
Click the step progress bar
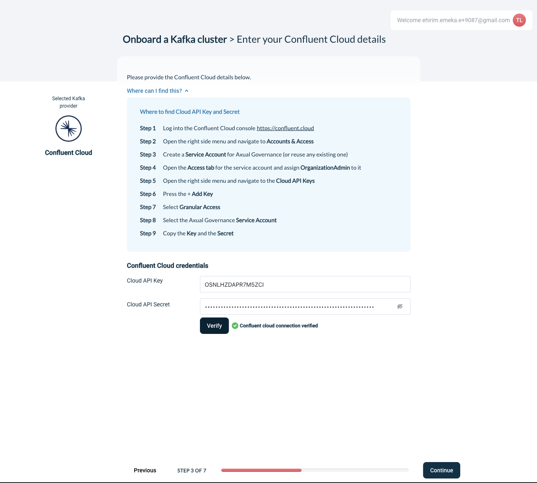[315, 470]
